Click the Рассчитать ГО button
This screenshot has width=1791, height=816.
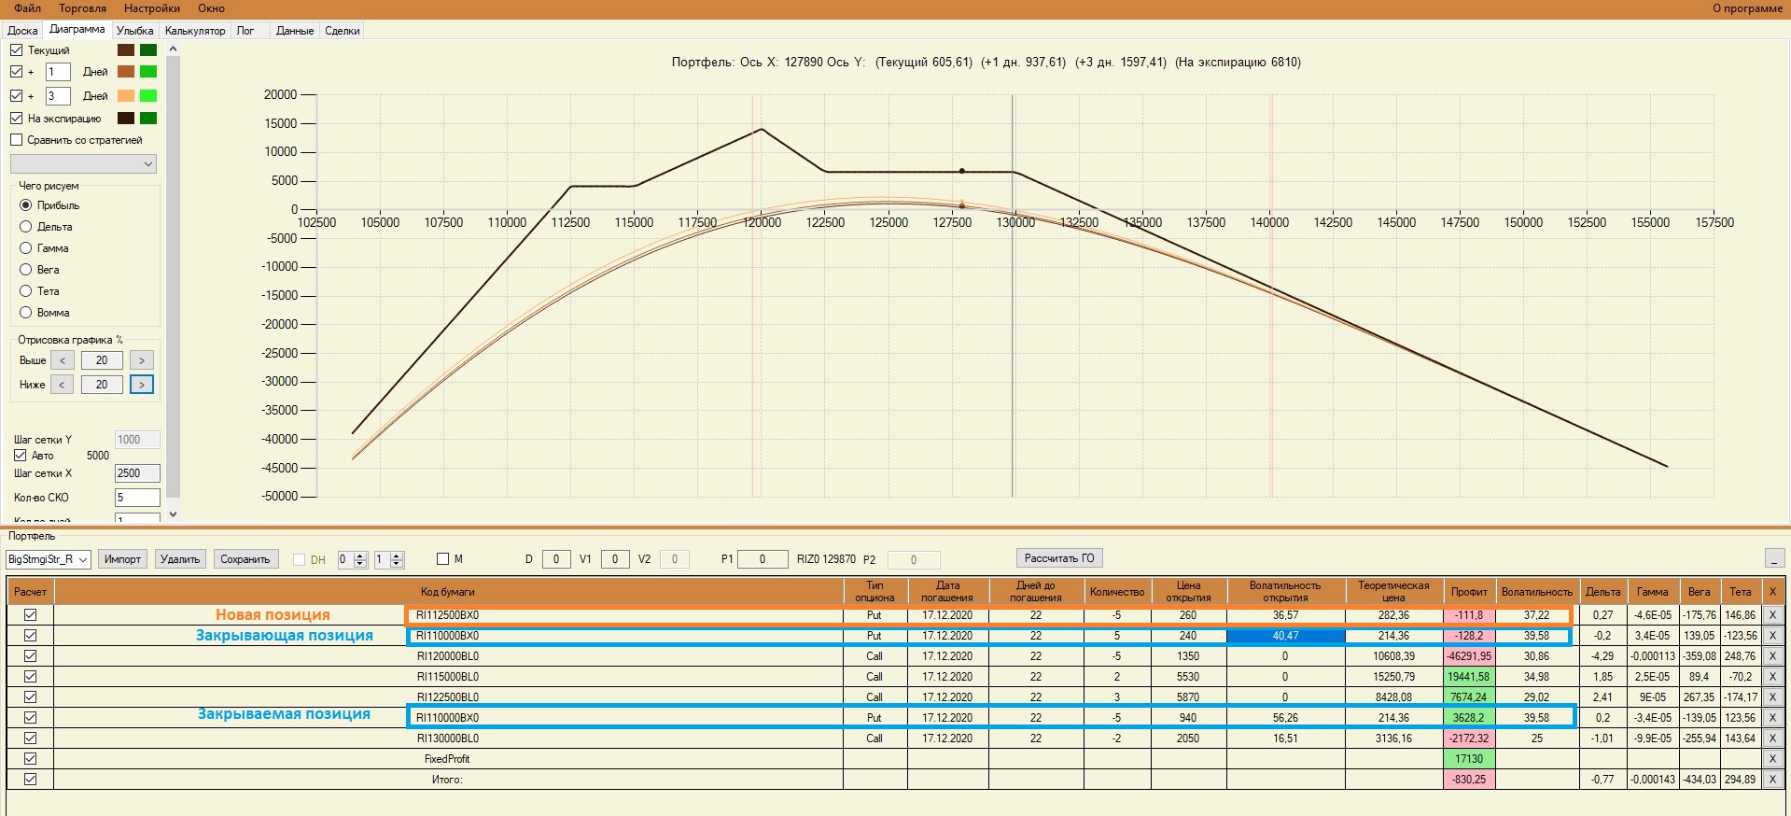pos(1059,558)
